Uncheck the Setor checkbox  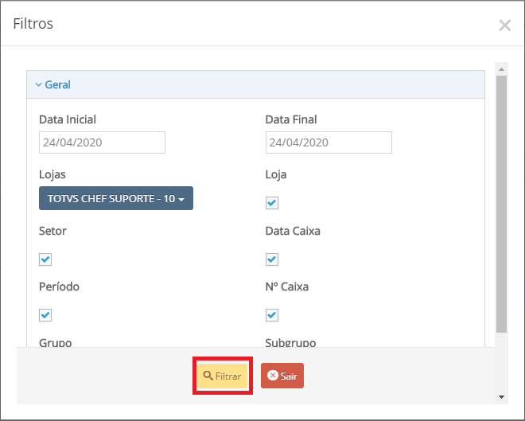coord(45,259)
